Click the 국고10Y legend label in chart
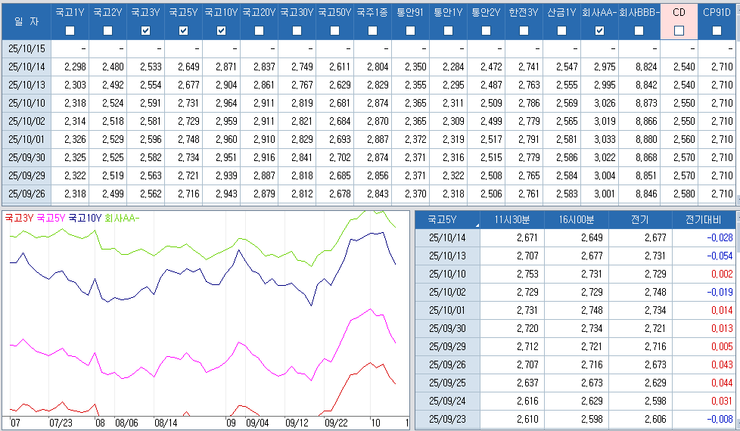Viewport: 740px width, 431px height. (x=85, y=218)
